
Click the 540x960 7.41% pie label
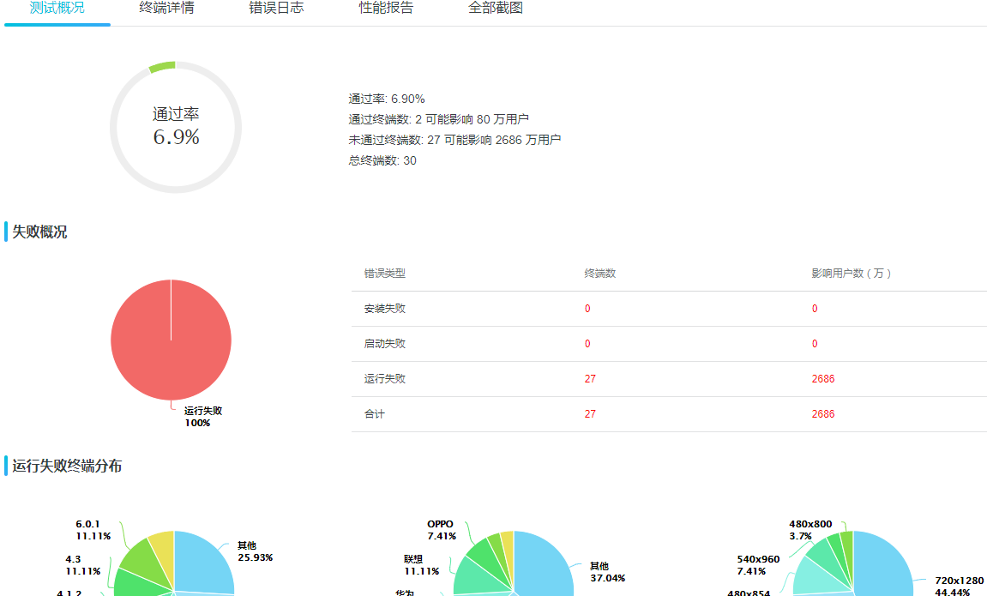click(758, 565)
